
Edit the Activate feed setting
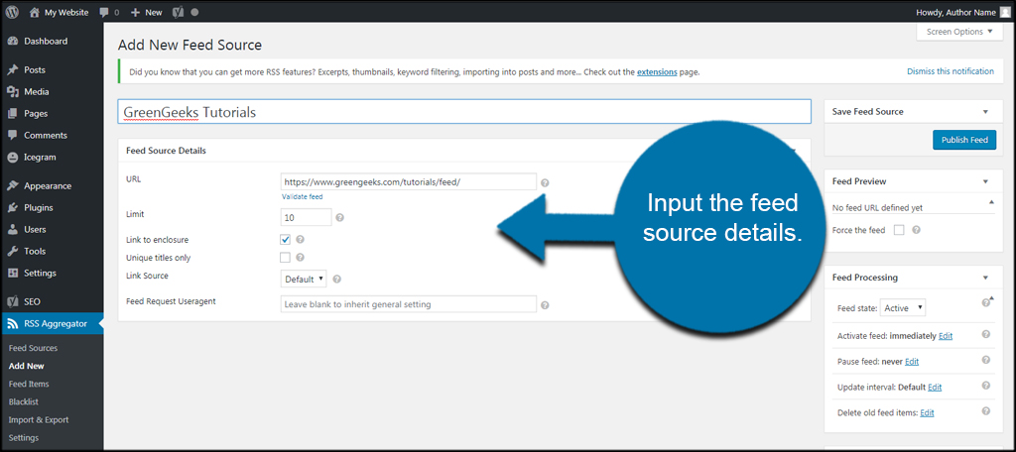(x=946, y=336)
